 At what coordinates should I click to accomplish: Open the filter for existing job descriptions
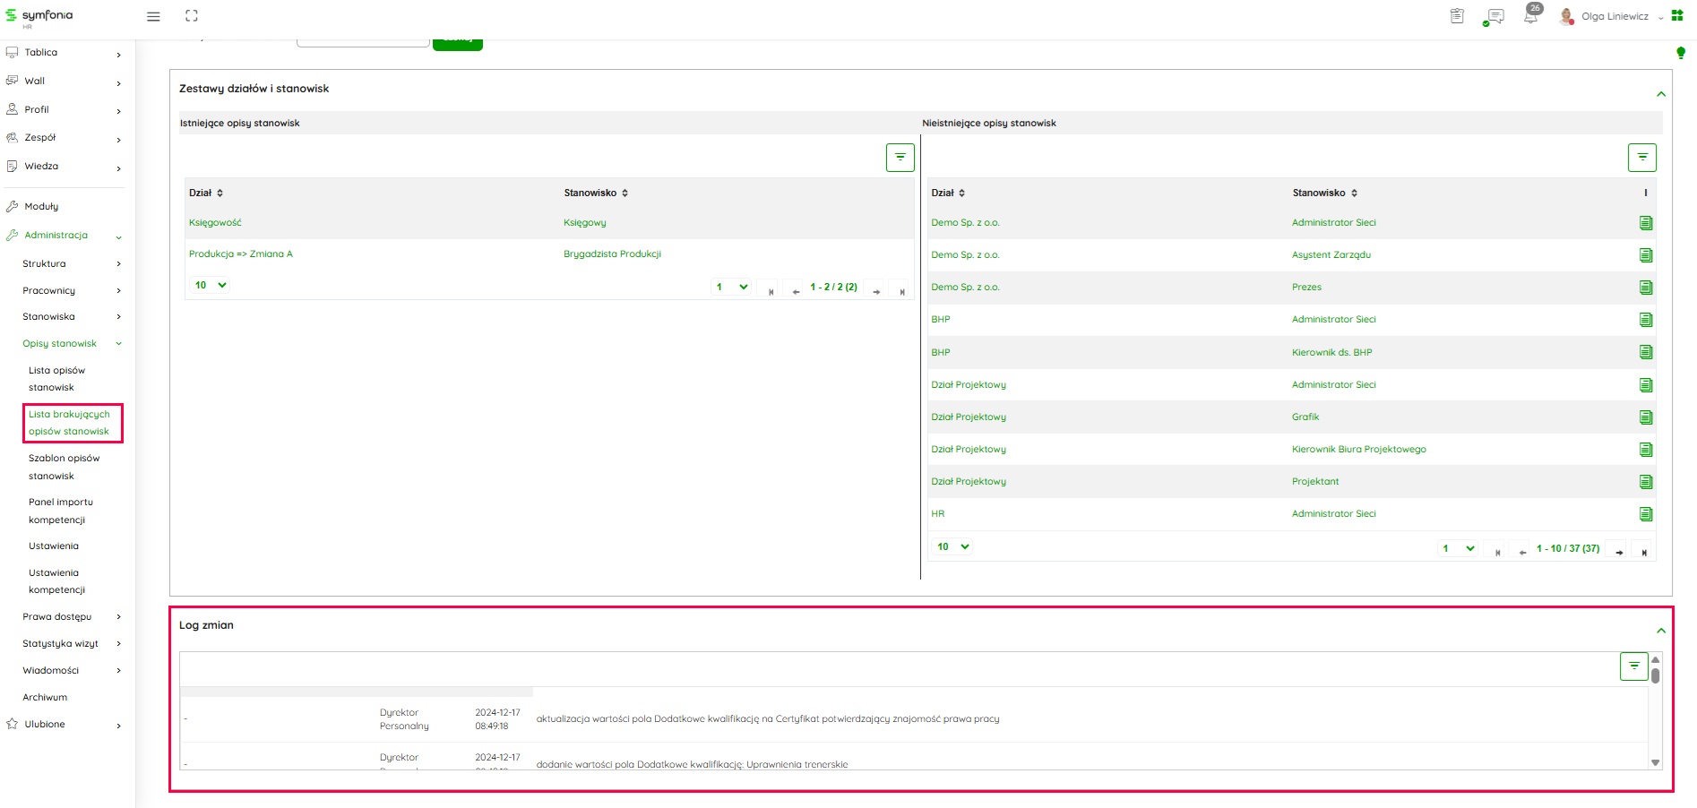point(900,158)
